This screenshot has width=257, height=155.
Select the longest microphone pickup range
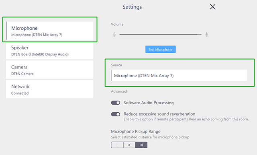(x=141, y=145)
